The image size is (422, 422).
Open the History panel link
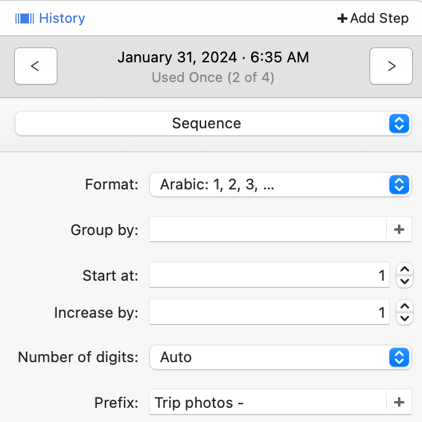click(x=62, y=19)
